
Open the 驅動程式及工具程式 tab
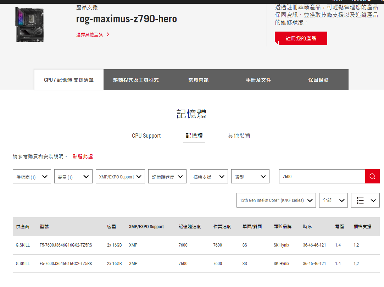(136, 80)
